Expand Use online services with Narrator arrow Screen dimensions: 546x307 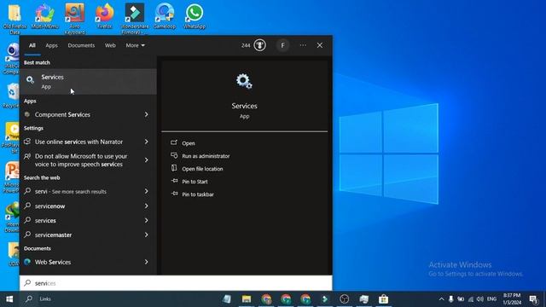(x=146, y=142)
